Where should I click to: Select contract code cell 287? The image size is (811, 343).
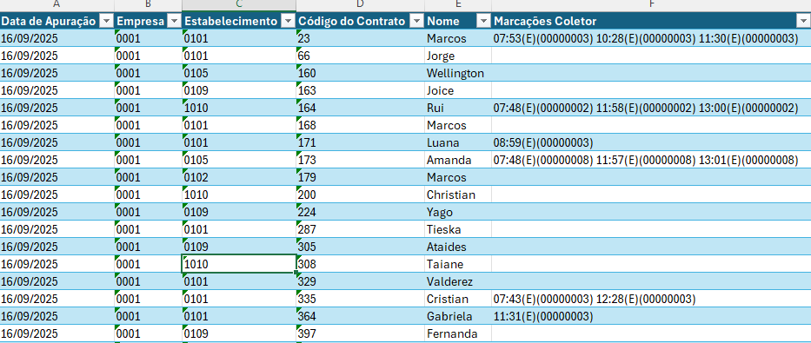[x=361, y=229]
